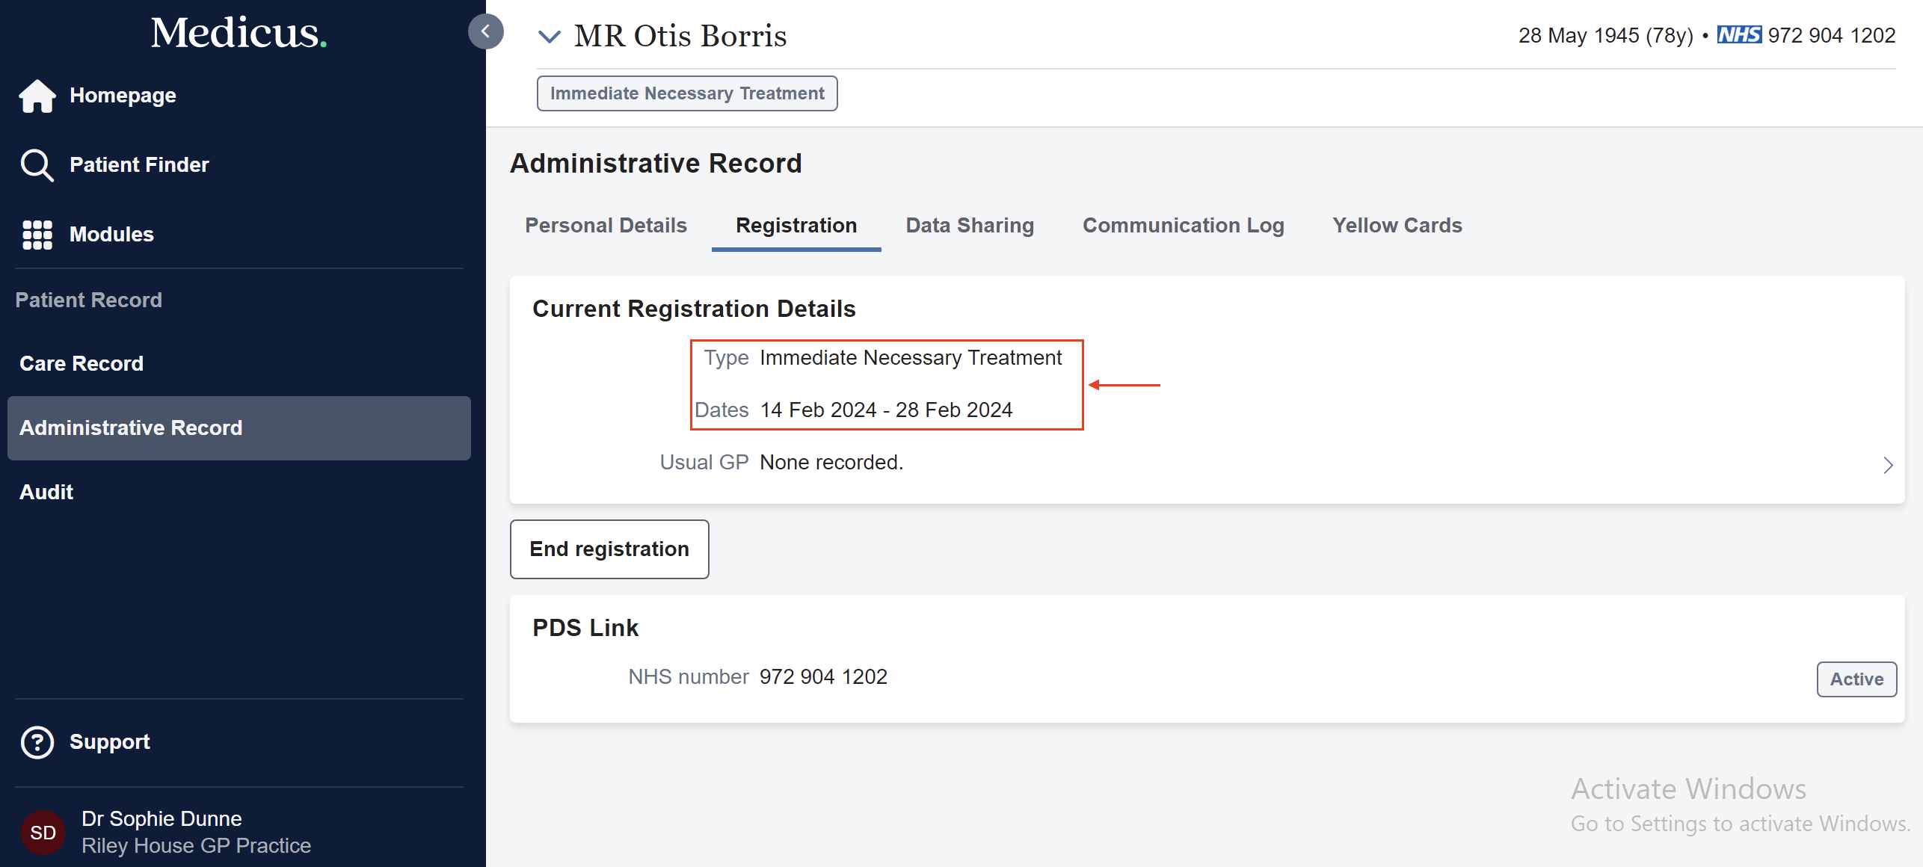View the Yellow Cards tab
The height and width of the screenshot is (867, 1923).
pyautogui.click(x=1397, y=226)
